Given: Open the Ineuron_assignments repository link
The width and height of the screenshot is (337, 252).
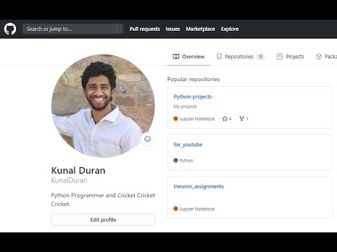Looking at the screenshot, I should tap(199, 186).
